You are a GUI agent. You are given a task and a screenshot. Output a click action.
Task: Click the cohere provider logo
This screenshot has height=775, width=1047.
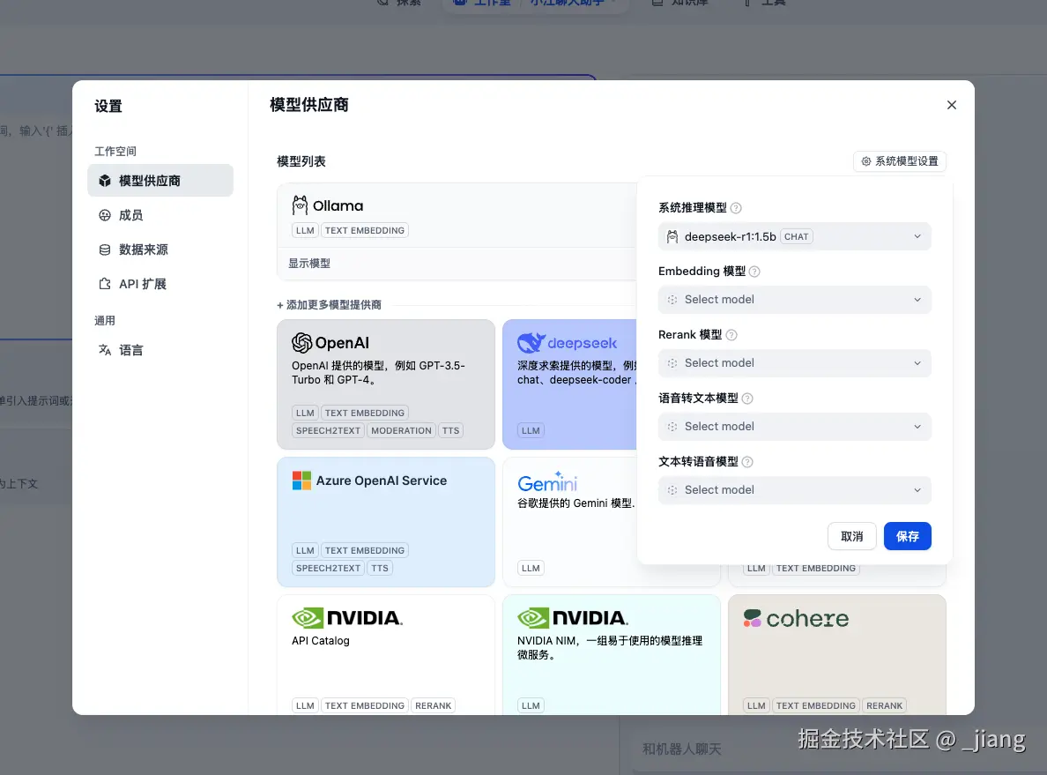point(796,618)
